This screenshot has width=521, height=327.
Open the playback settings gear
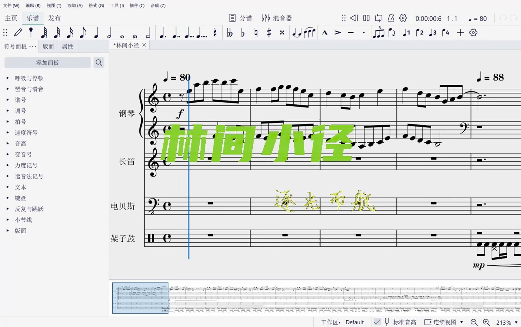pos(403,18)
